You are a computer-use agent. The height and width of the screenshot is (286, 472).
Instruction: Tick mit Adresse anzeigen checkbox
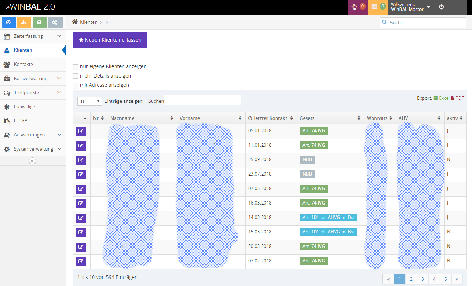coord(75,85)
